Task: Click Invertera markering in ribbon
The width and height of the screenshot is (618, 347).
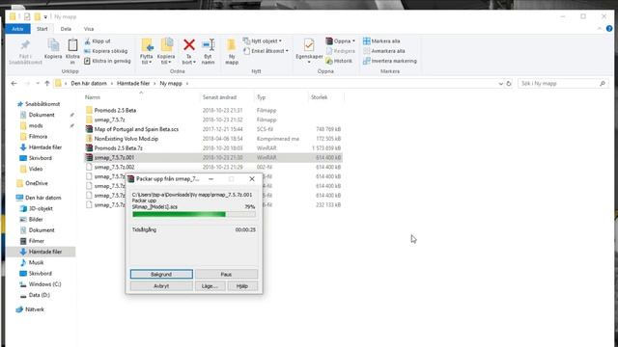Action: 390,61
